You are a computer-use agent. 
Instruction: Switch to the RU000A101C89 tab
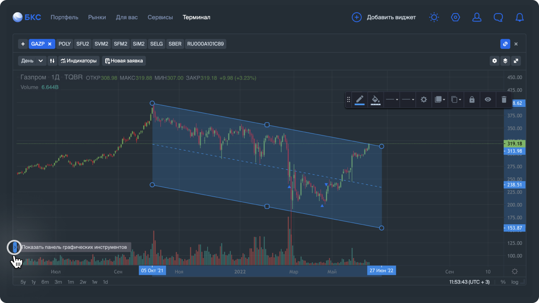tap(205, 44)
